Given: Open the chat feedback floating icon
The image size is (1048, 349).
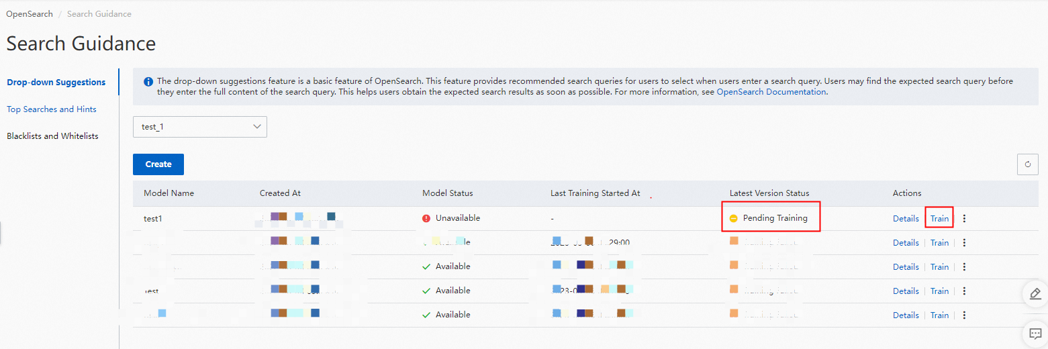Looking at the screenshot, I should [1035, 332].
